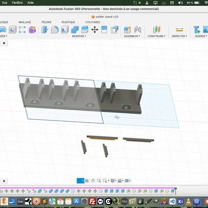Screen dimensions: 208x208
Task: Select the solder stand v10 document tab
Action: point(105,17)
